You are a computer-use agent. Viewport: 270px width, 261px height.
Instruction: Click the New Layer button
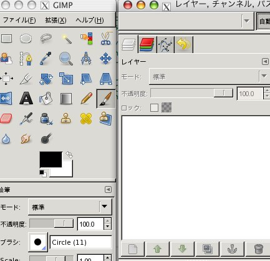pyautogui.click(x=133, y=249)
